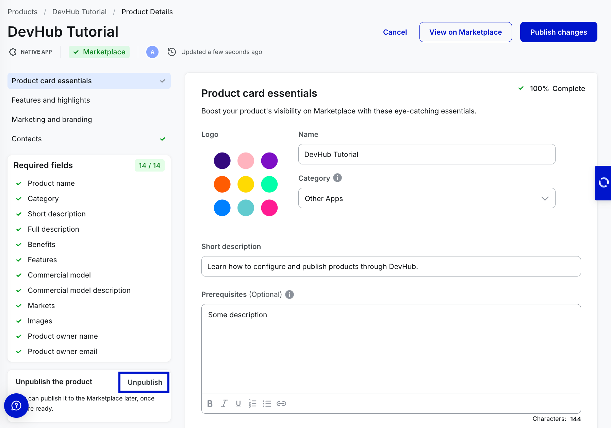The width and height of the screenshot is (611, 428).
Task: Show the Prerequisites info tooltip
Action: click(x=290, y=295)
